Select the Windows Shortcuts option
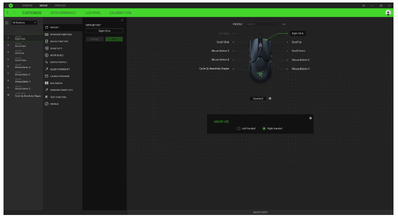 click(x=62, y=90)
